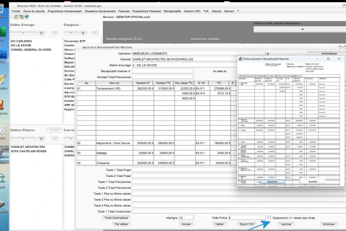Click the Tri MO button
Image resolution: width=346 pixels, height=231 pixels.
coord(54,130)
